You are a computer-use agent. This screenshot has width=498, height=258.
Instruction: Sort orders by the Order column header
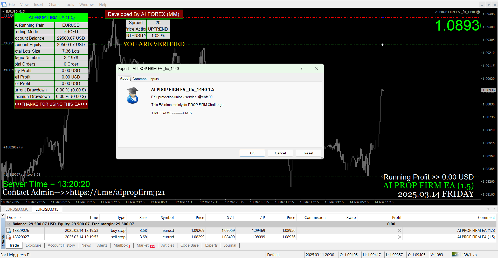(12, 218)
